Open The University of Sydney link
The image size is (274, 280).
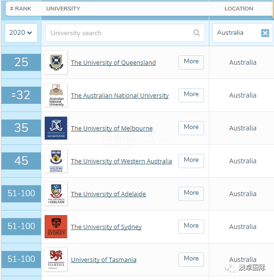[x=107, y=227]
